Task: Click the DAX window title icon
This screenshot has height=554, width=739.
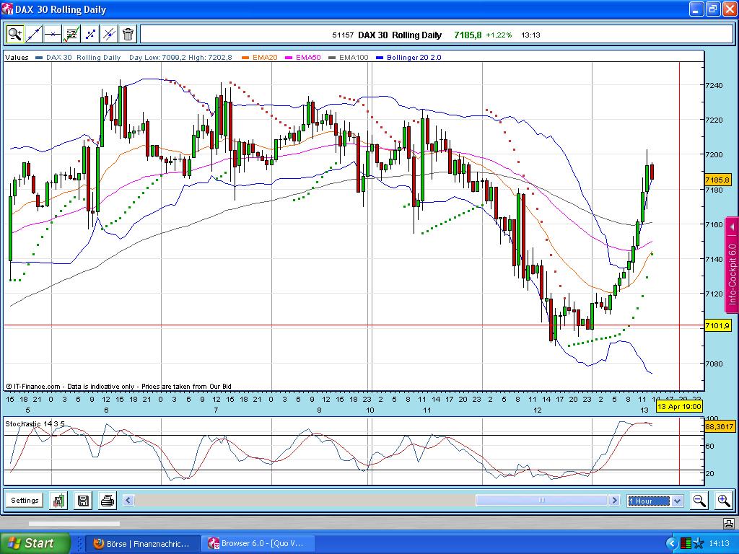Action: coord(8,9)
